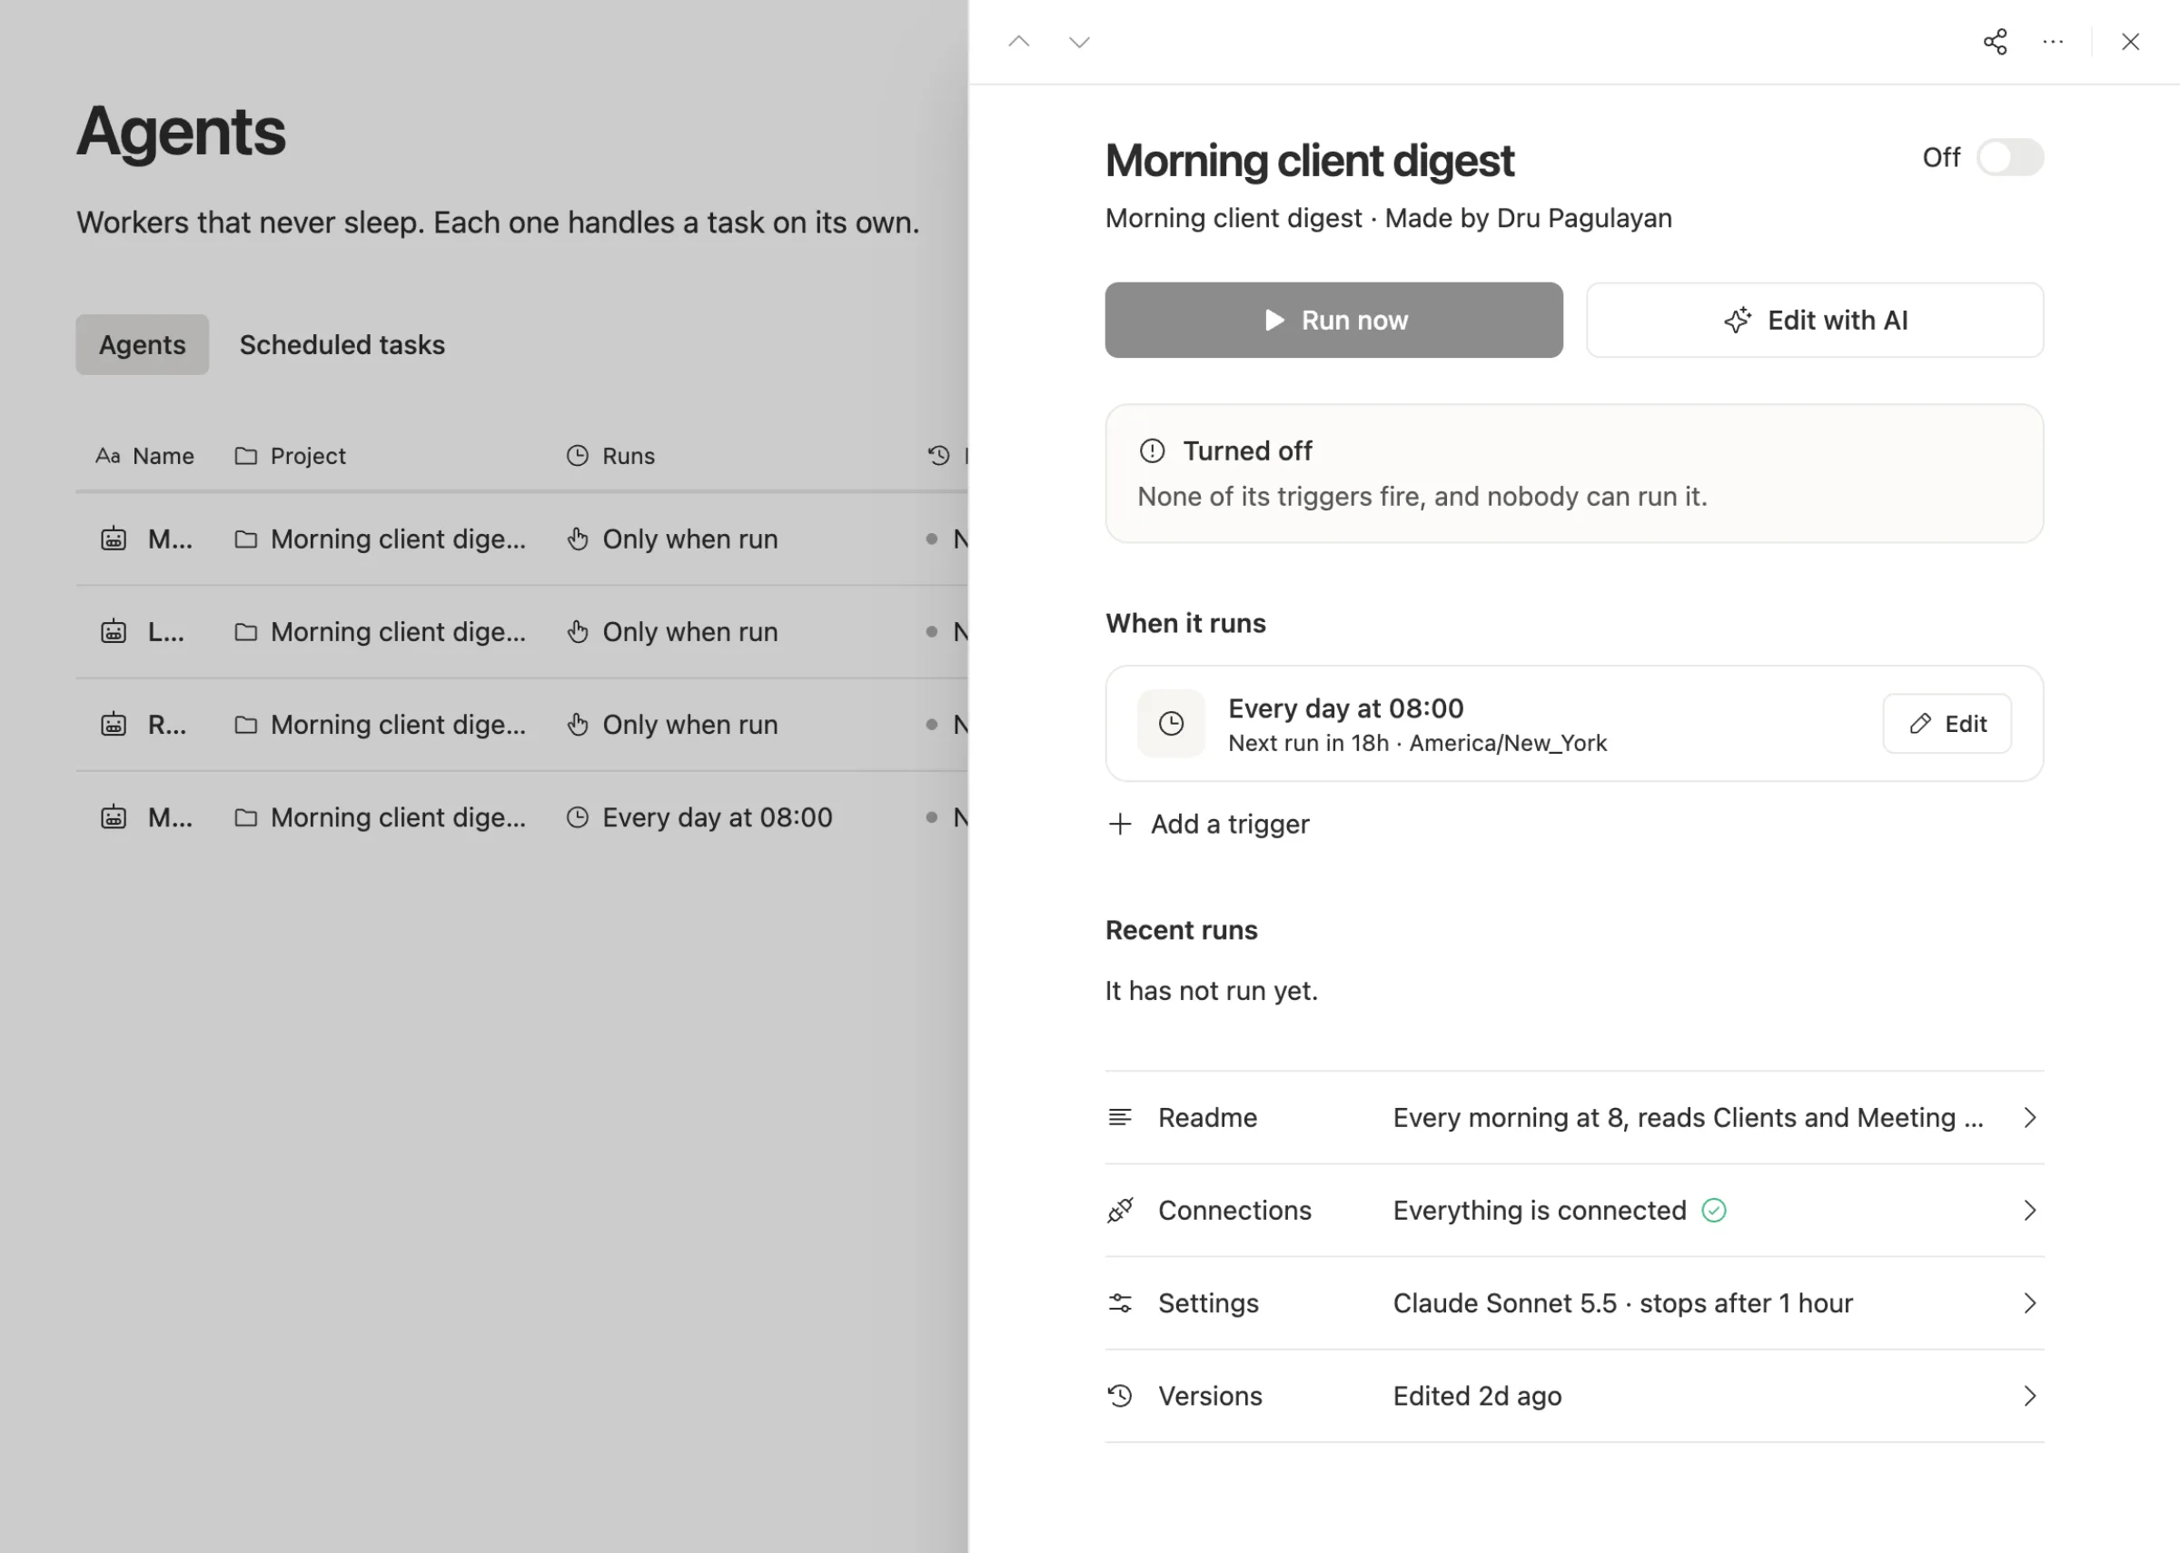Switch to the Scheduled tasks tab
The width and height of the screenshot is (2180, 1553).
[342, 344]
